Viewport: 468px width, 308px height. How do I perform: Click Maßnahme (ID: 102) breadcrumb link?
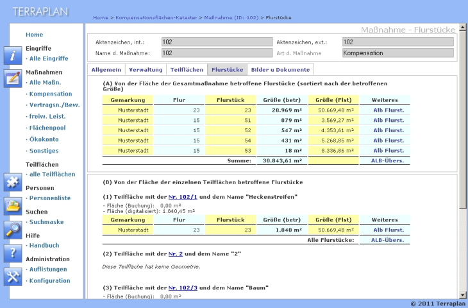[x=231, y=17]
